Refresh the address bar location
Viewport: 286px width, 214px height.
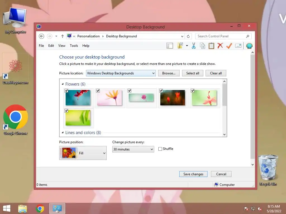(x=188, y=36)
